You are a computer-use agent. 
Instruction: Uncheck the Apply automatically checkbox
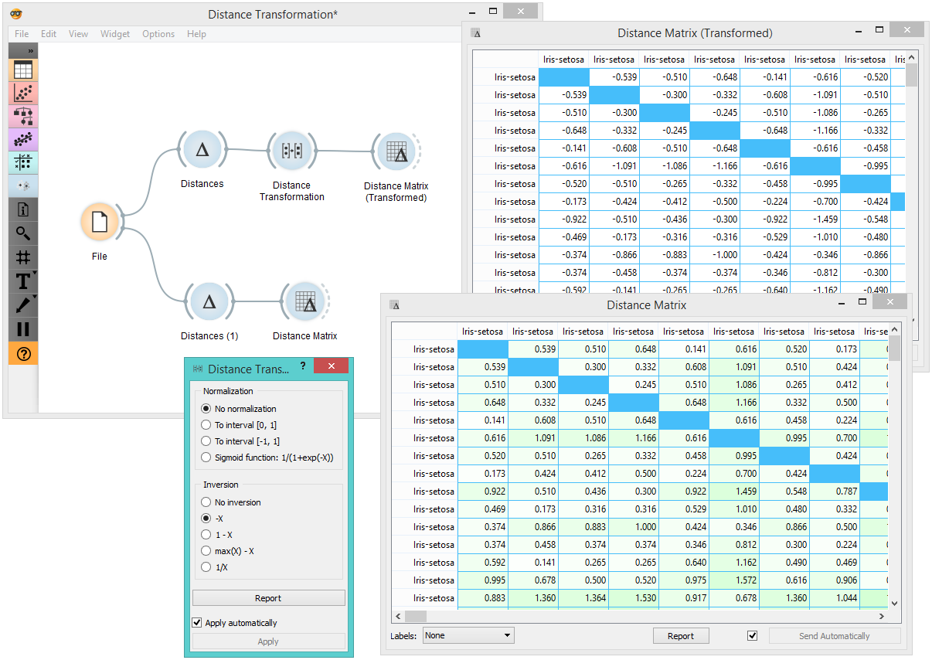(x=198, y=623)
